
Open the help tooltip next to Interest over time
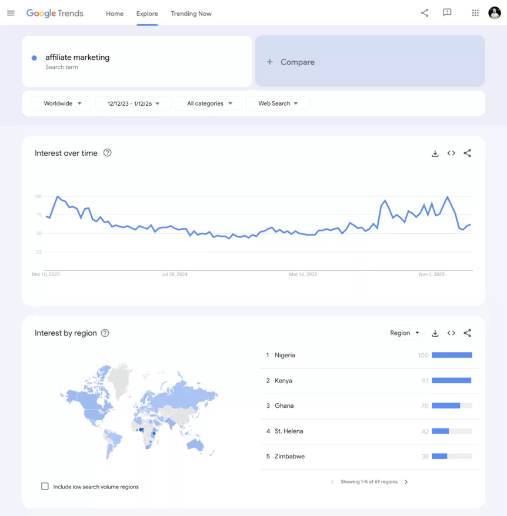tap(107, 152)
